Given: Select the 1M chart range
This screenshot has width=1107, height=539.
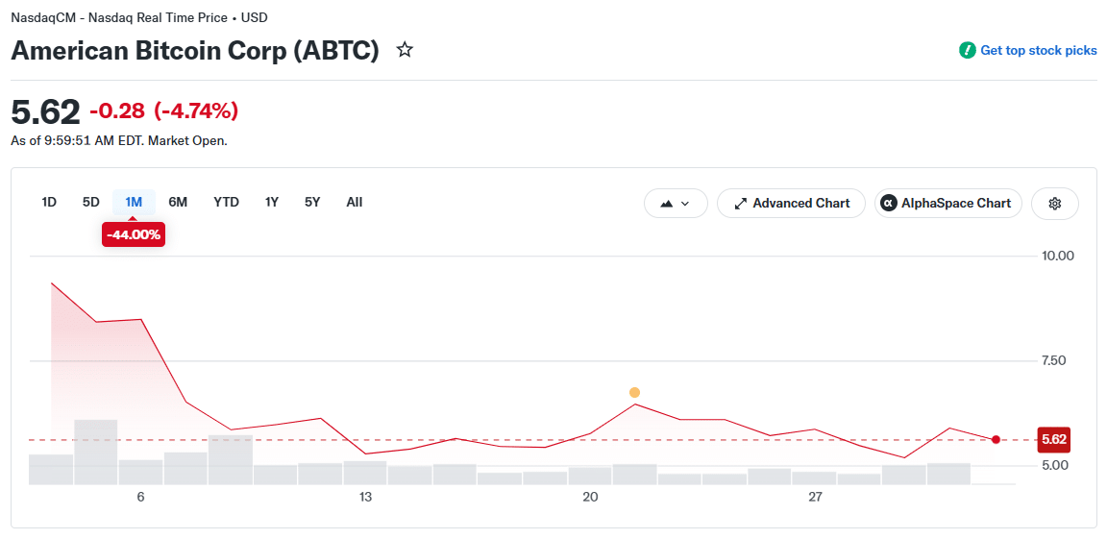Looking at the screenshot, I should 134,203.
